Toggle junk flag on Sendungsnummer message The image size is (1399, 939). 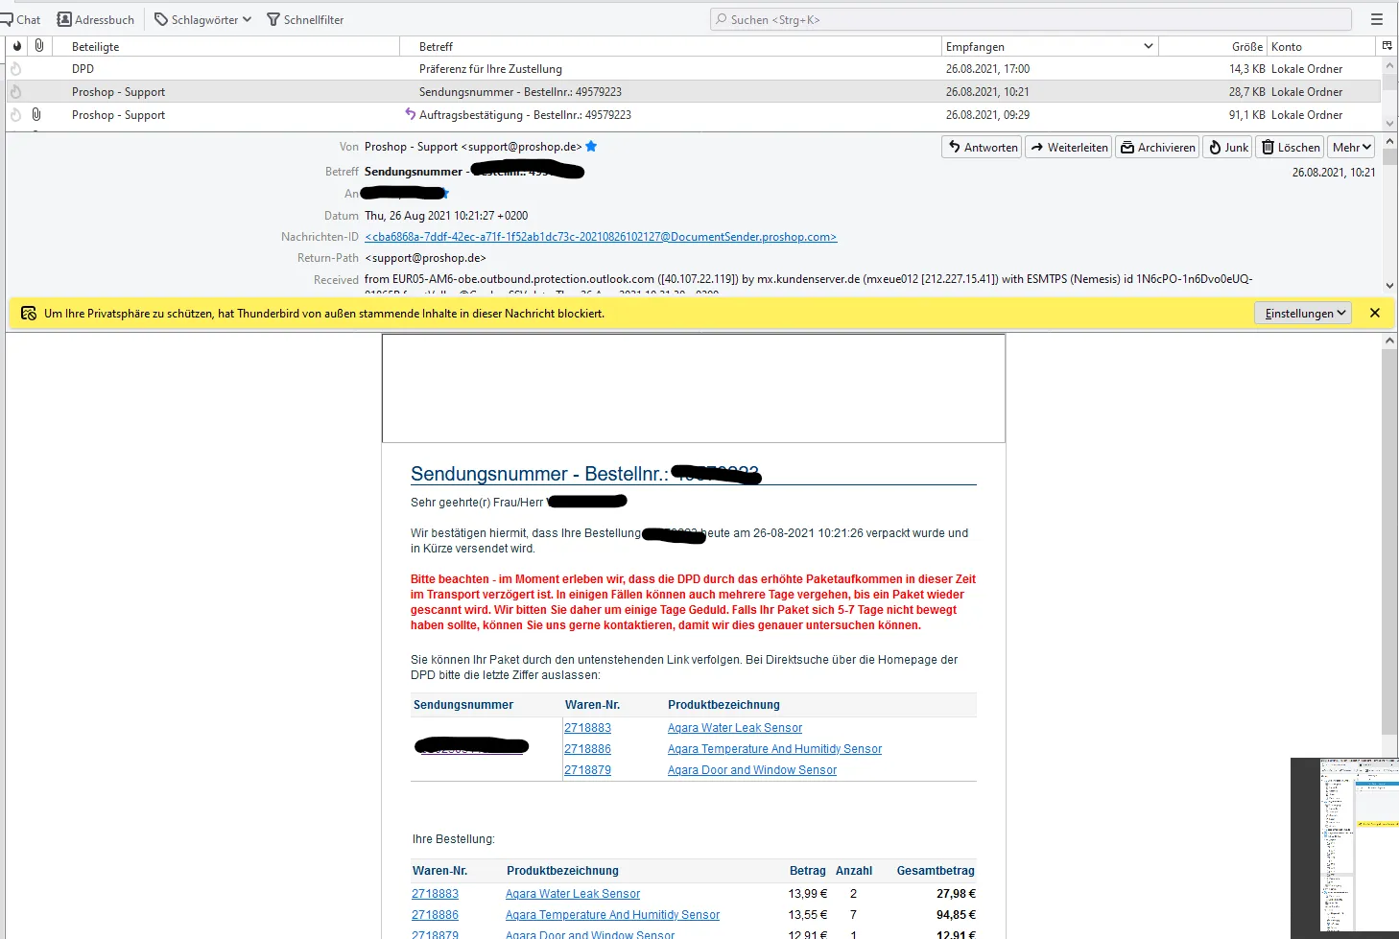click(x=15, y=92)
